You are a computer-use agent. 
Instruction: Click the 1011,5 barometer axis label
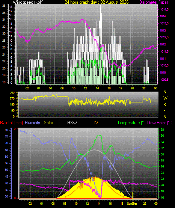(x=164, y=51)
